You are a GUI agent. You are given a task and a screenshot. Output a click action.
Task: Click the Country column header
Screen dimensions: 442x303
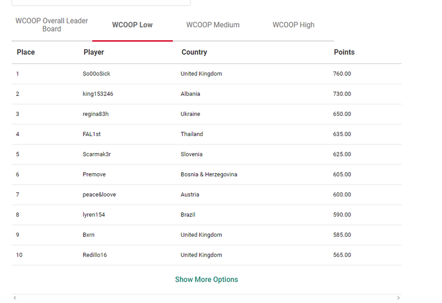point(194,52)
